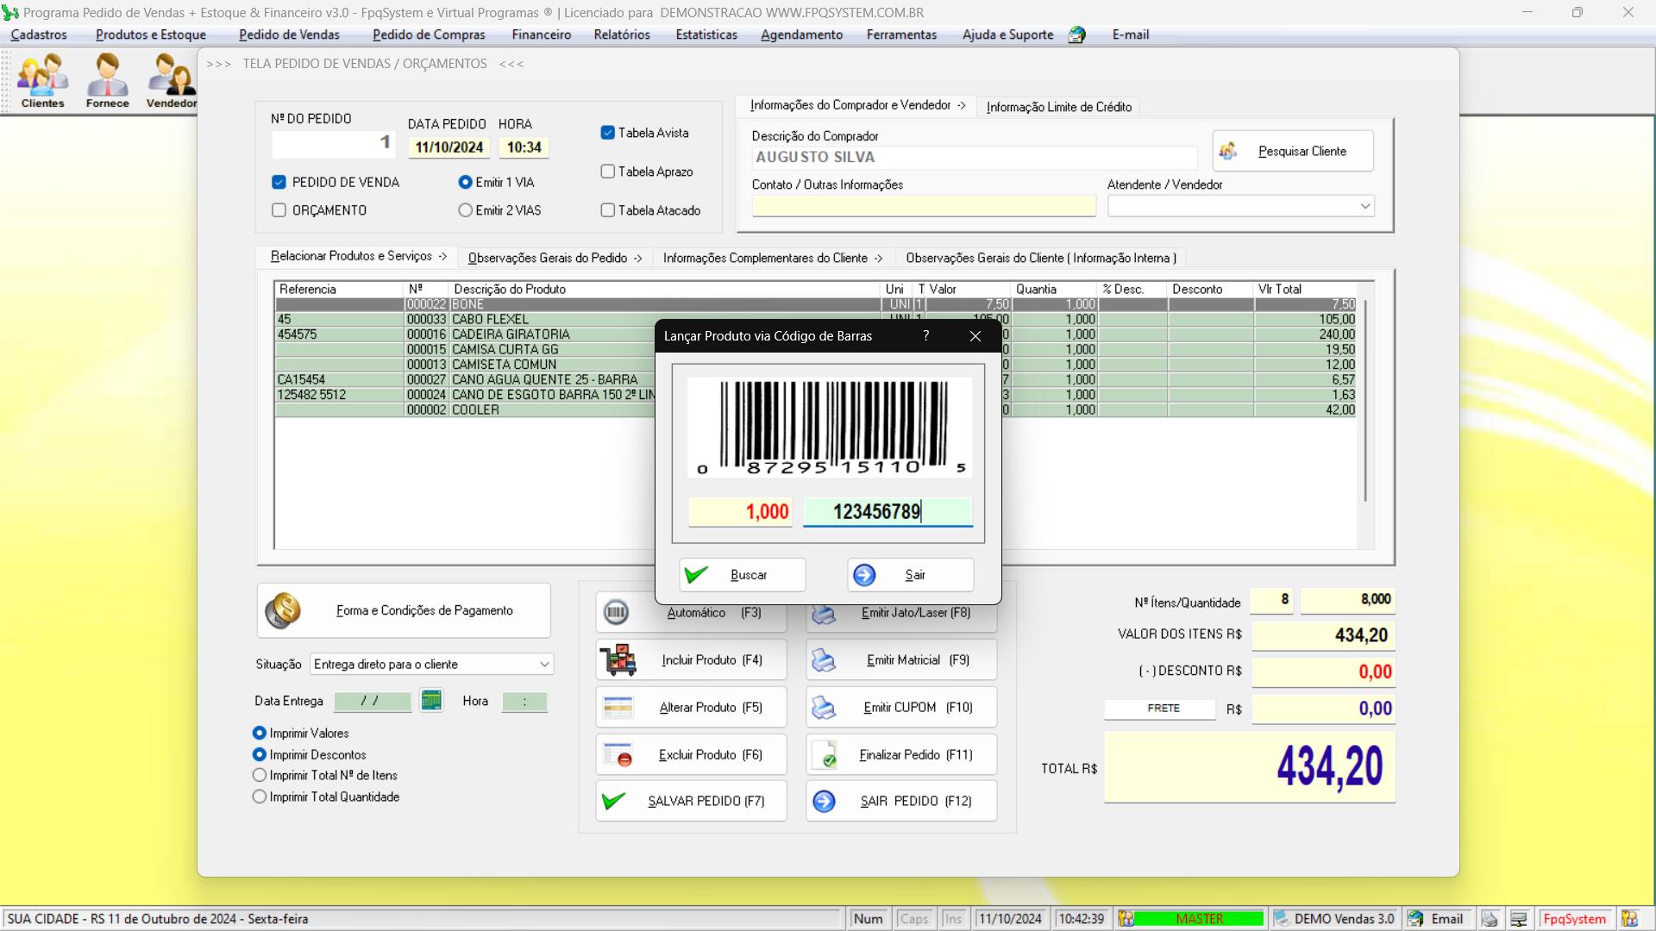Click the Email envelope icon in status bar
Viewport: 1656px width, 931px height.
pyautogui.click(x=1416, y=919)
